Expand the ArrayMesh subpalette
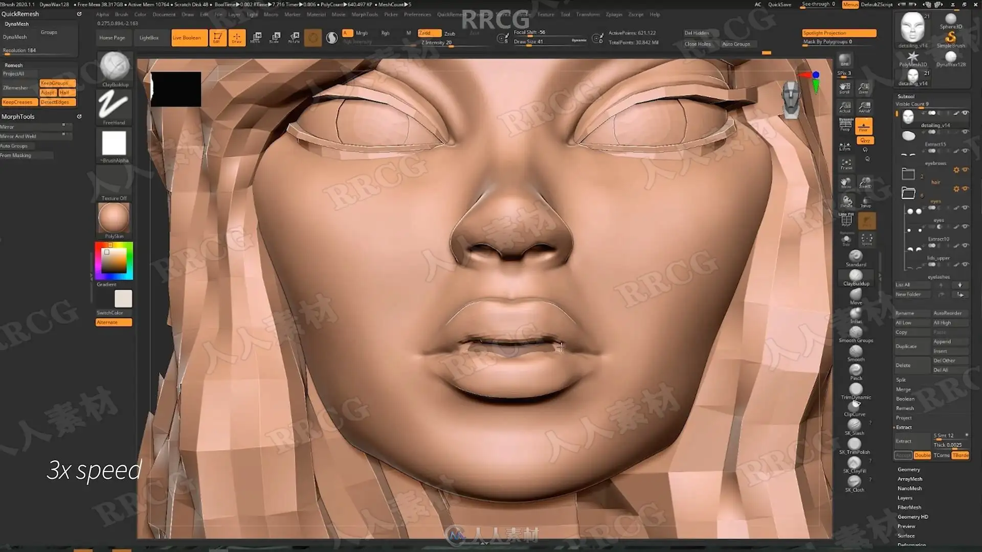Viewport: 982px width, 552px height. pyautogui.click(x=910, y=479)
